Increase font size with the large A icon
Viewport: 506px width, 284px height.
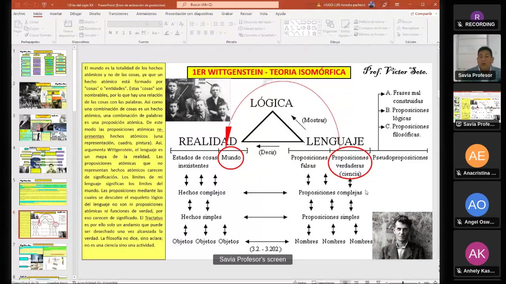pos(166,24)
